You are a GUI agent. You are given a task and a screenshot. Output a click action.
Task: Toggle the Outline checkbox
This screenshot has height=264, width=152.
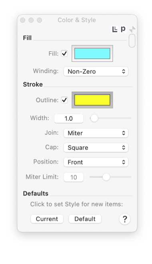64,100
